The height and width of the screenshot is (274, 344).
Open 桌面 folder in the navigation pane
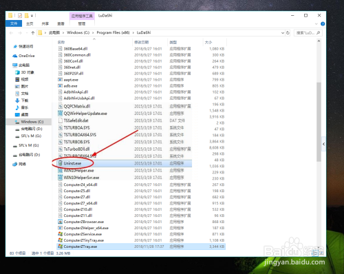point(25,115)
